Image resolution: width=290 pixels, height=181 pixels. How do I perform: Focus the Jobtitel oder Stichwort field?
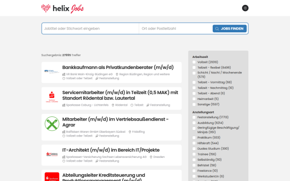[90, 28]
